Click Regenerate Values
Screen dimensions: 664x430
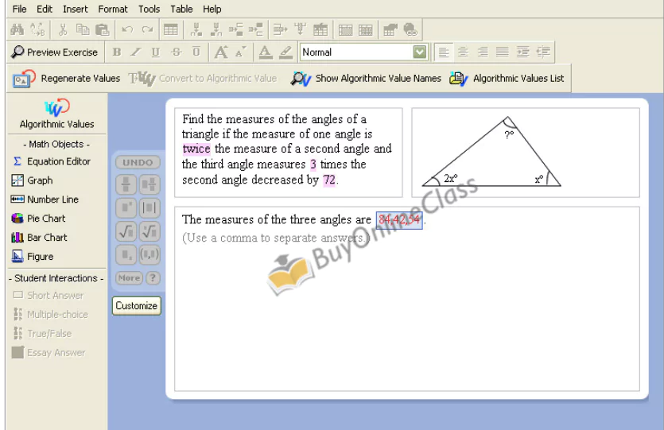coord(67,79)
